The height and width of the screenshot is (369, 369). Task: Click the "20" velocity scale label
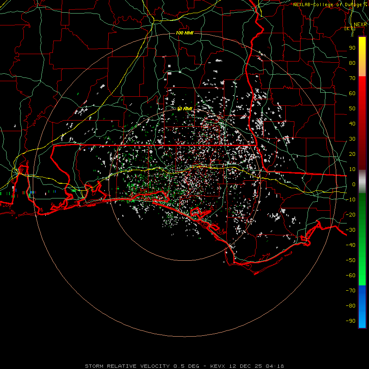(352, 154)
